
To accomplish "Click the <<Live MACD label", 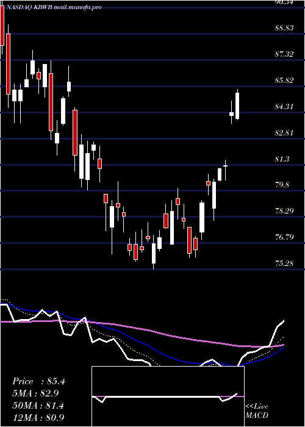I will (x=257, y=411).
